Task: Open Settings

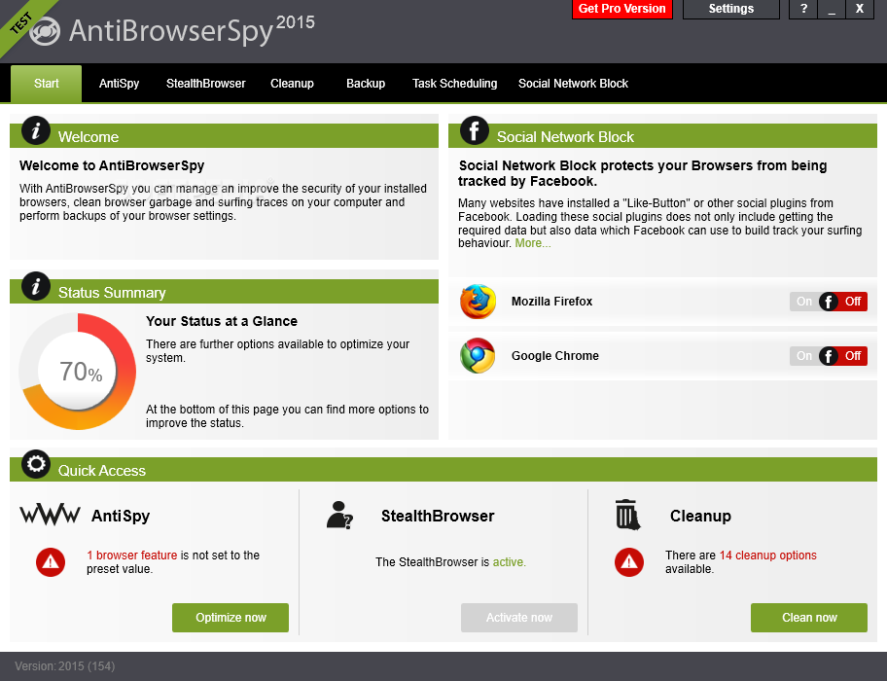Action: tap(730, 9)
